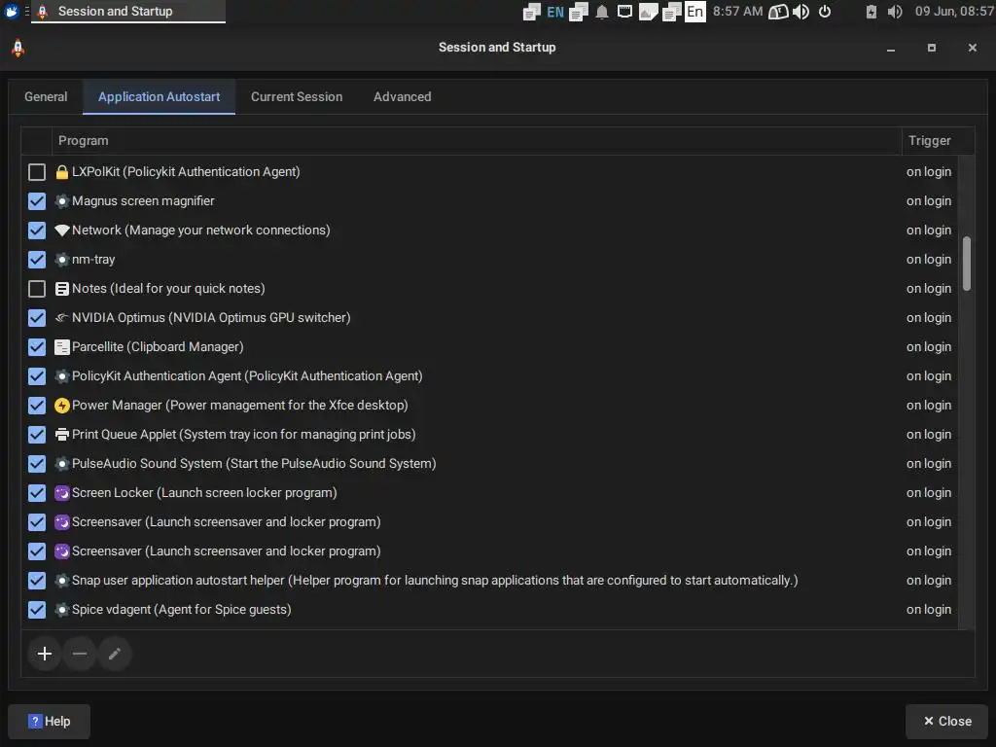Click the Print Queue Applet printer icon
This screenshot has width=996, height=747.
61,435
